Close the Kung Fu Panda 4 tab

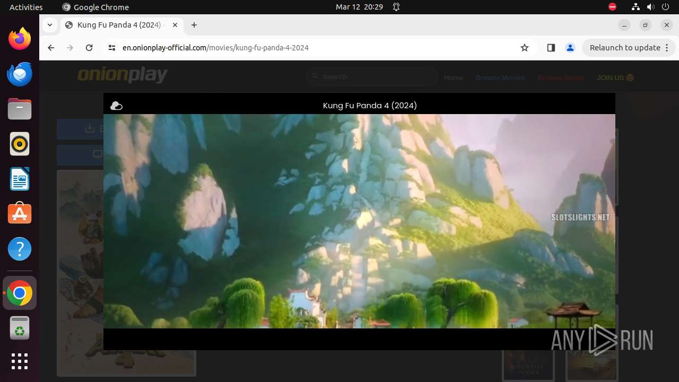click(175, 25)
